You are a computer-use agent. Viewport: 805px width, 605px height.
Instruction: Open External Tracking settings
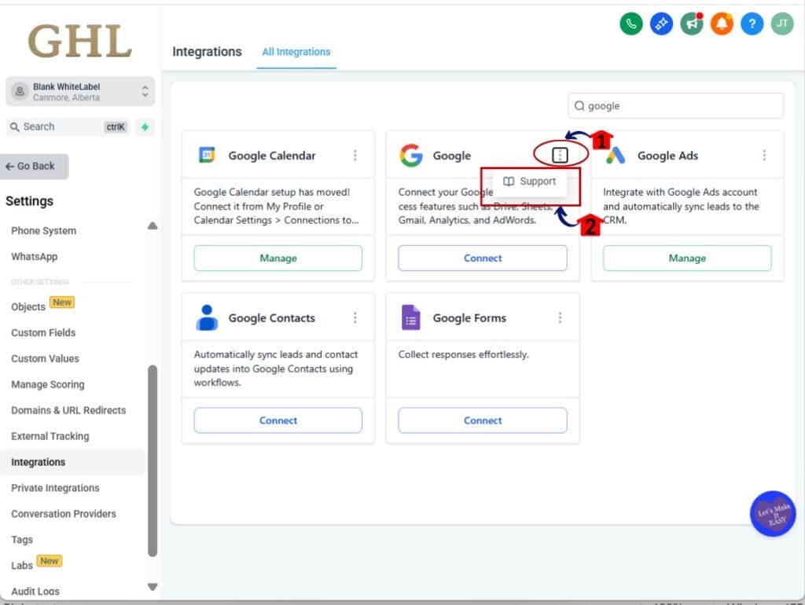tap(50, 435)
